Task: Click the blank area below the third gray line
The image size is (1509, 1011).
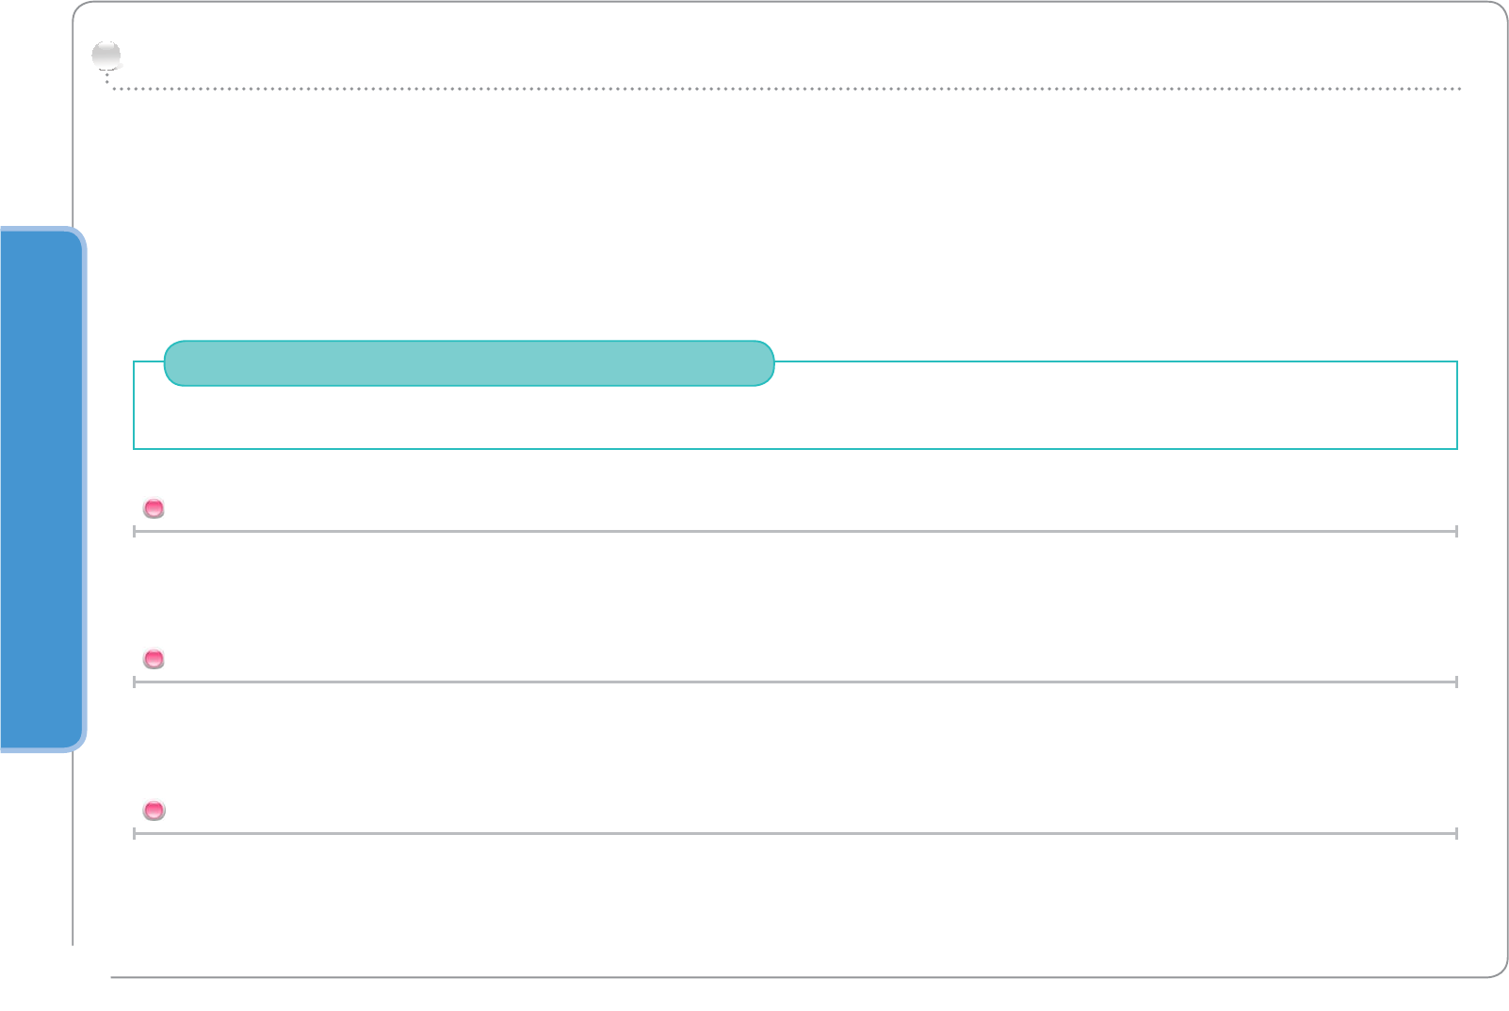Action: (795, 899)
